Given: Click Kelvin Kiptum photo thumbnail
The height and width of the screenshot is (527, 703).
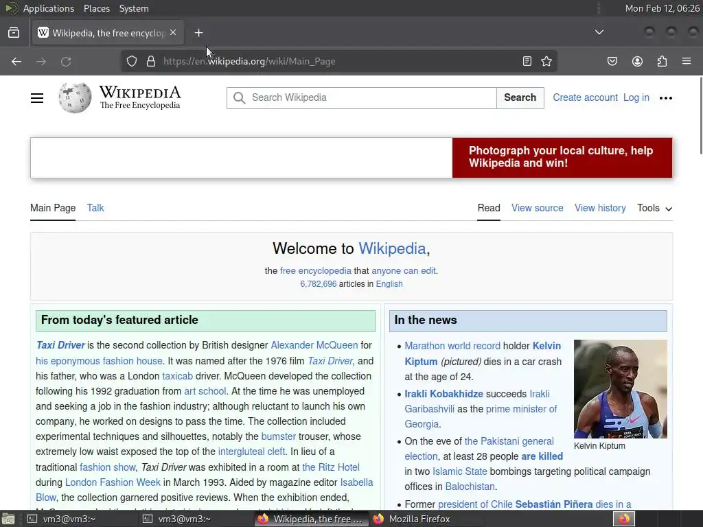Looking at the screenshot, I should tap(621, 389).
